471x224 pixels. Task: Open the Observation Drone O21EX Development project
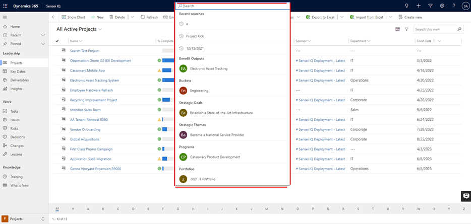pyautogui.click(x=100, y=60)
